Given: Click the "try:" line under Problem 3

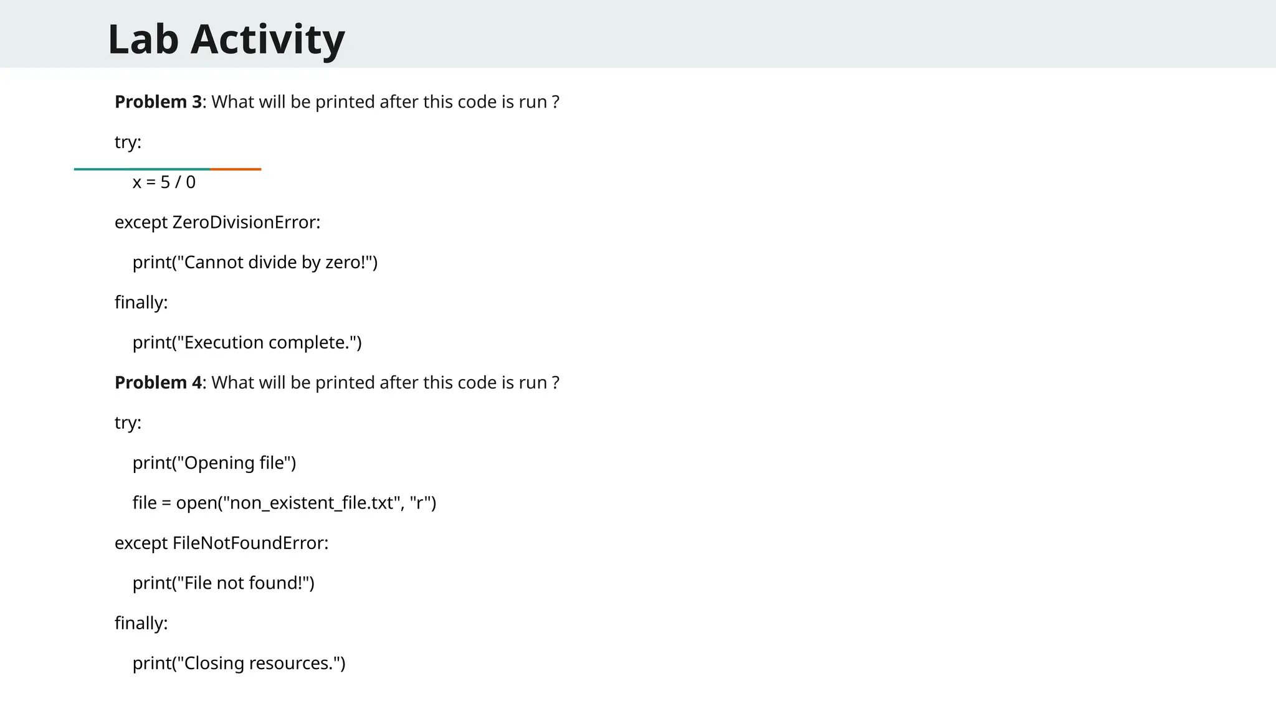Looking at the screenshot, I should (128, 143).
